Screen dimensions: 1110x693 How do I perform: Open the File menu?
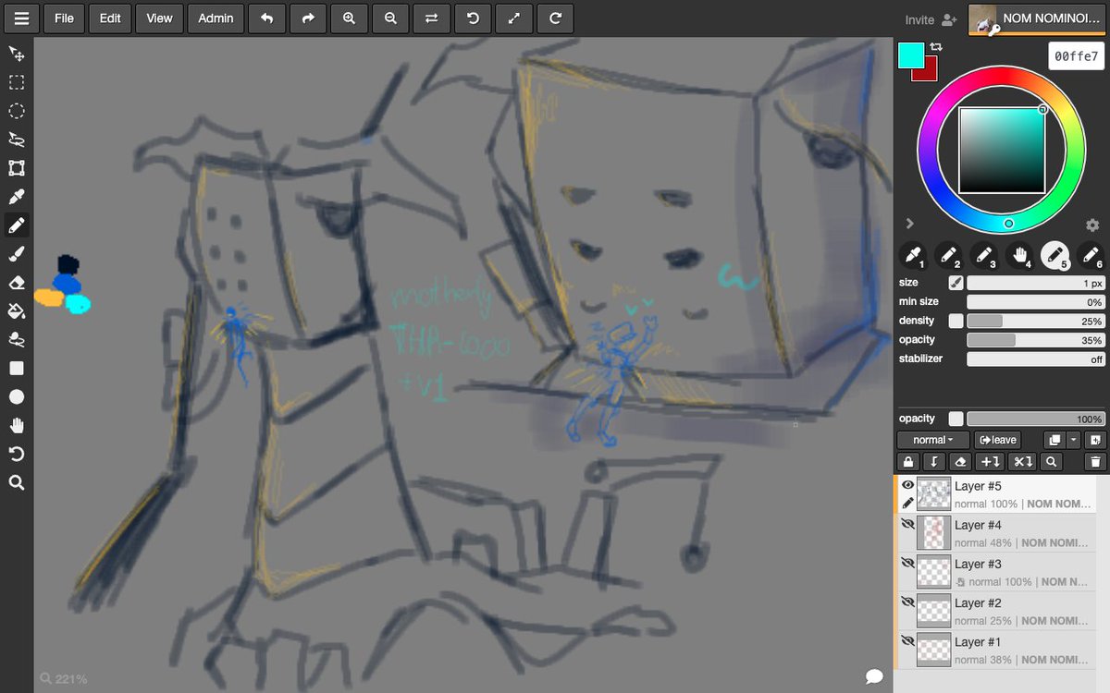(64, 18)
